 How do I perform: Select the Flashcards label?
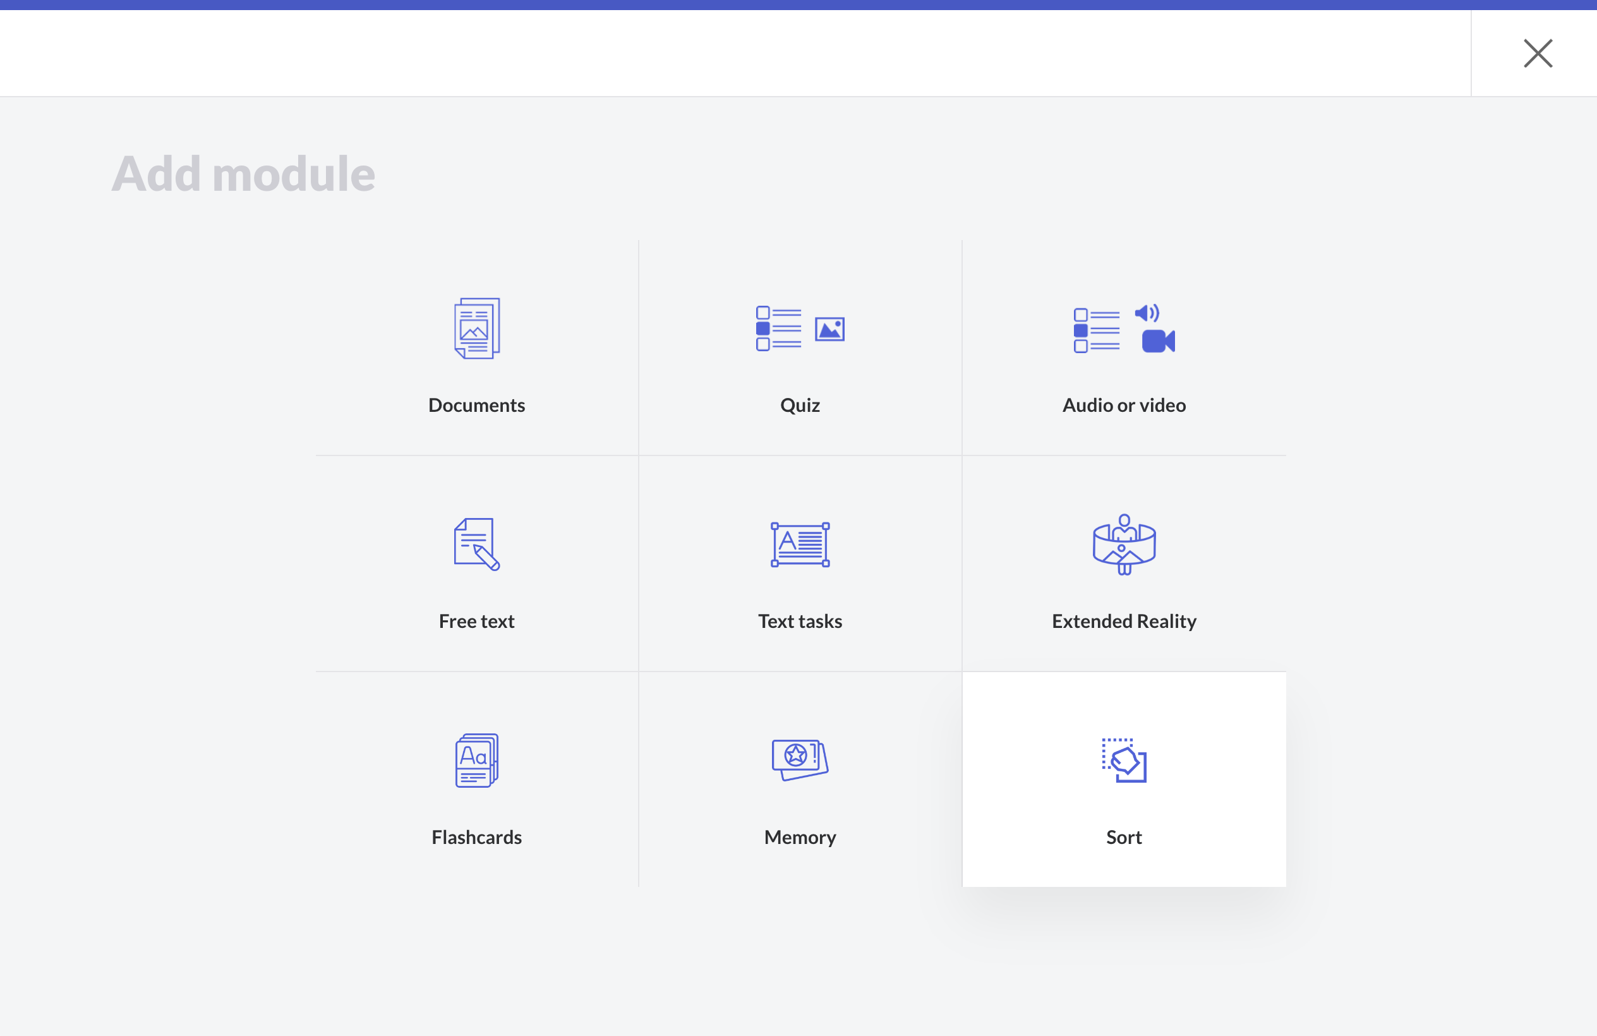[x=476, y=838]
